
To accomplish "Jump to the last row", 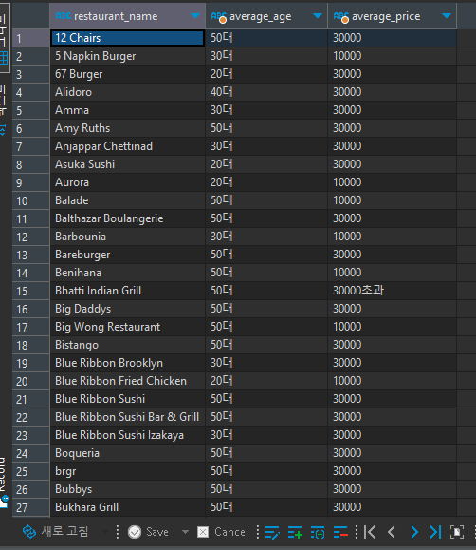I will (435, 532).
